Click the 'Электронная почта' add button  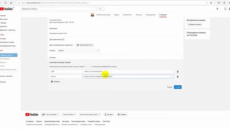click(85, 45)
